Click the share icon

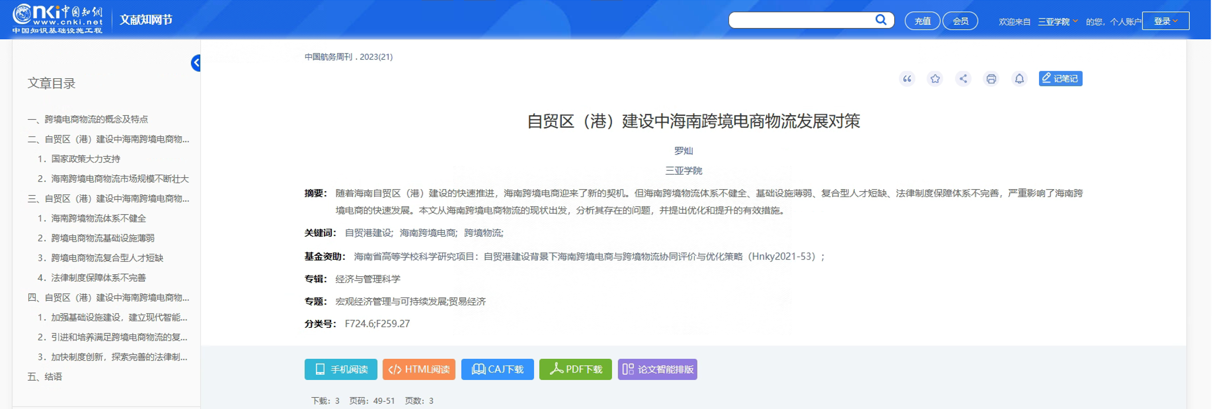click(x=963, y=79)
